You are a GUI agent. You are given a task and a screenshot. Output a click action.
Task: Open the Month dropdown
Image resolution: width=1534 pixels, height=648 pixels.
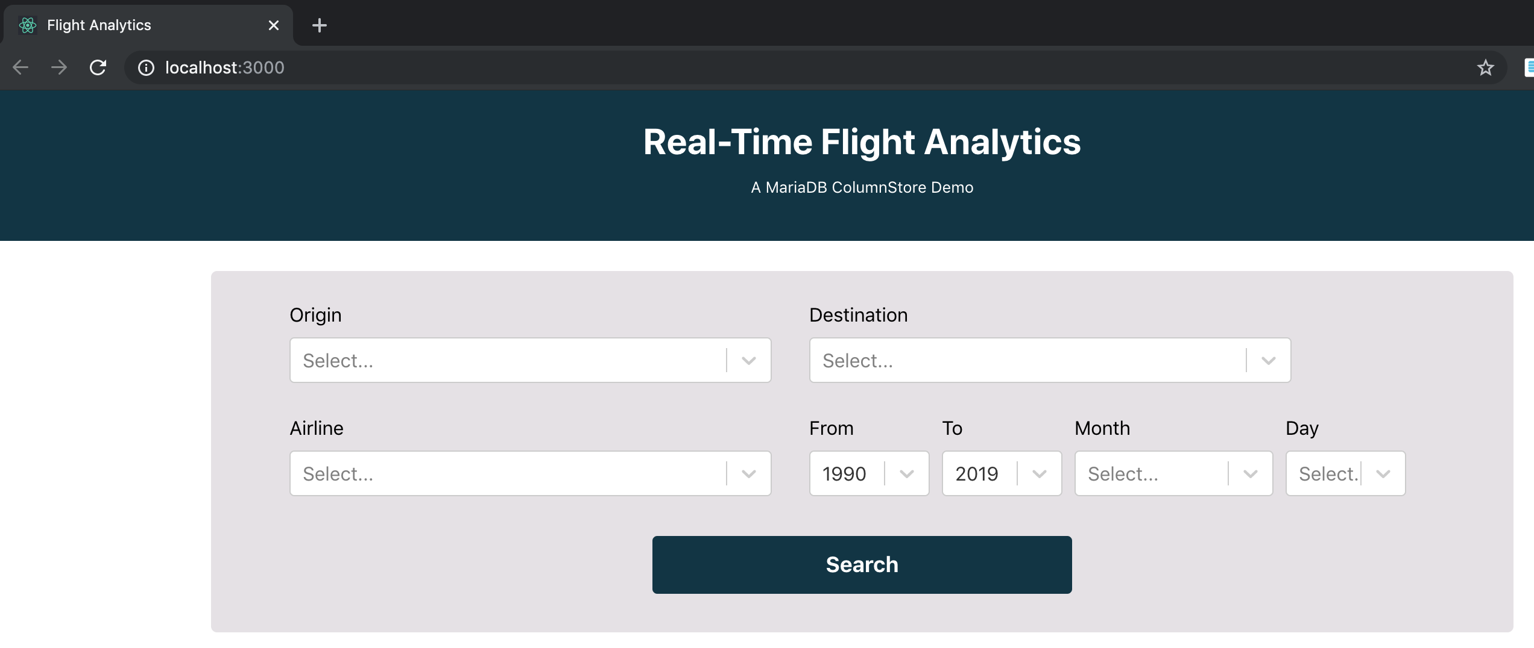pos(1173,474)
